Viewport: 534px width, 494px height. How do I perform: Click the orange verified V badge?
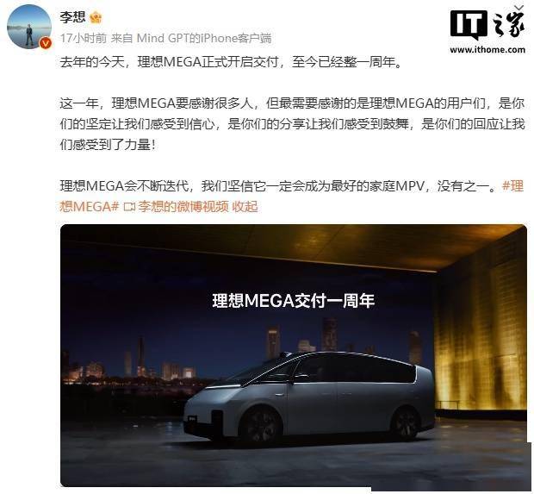(46, 43)
